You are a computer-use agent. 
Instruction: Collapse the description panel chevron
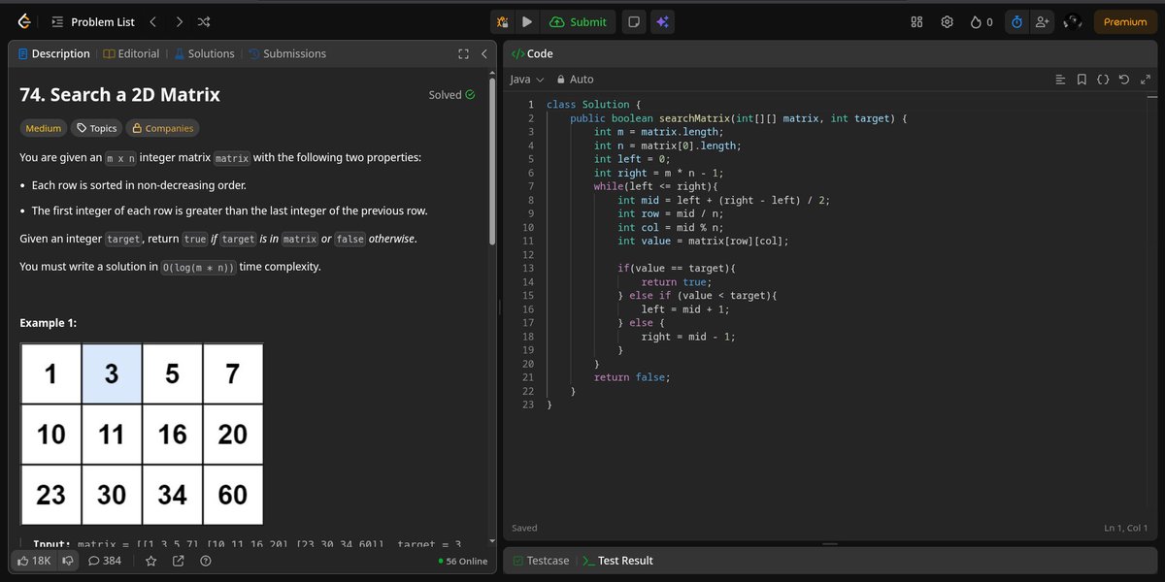[x=483, y=53]
